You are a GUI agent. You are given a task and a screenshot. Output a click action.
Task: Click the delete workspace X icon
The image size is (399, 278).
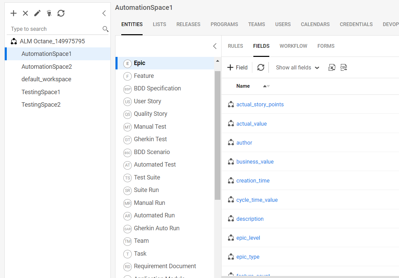25,13
